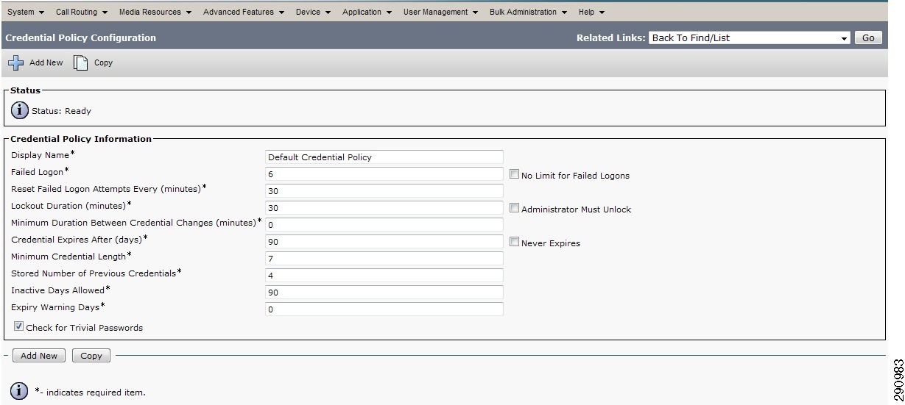
Task: Toggle the Never Expires checkbox
Action: 515,242
